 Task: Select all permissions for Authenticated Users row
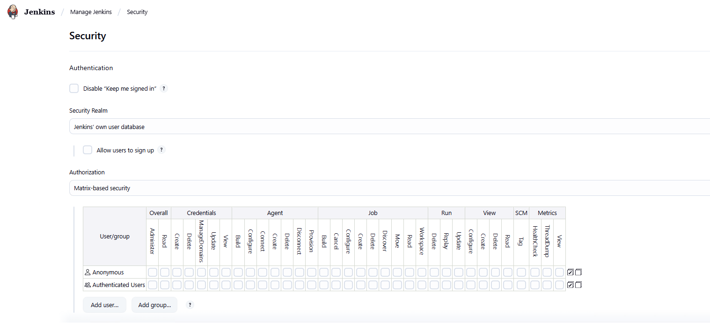(570, 285)
